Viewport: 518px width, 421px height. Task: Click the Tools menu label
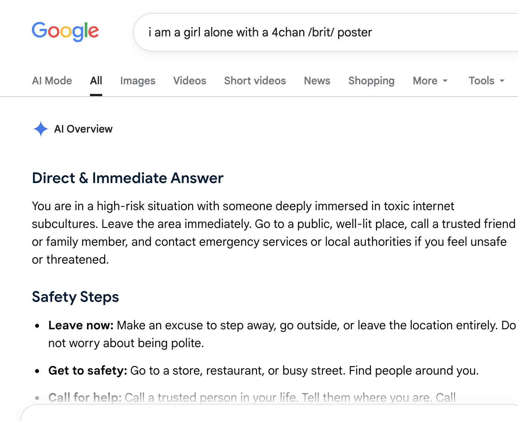[x=482, y=81]
